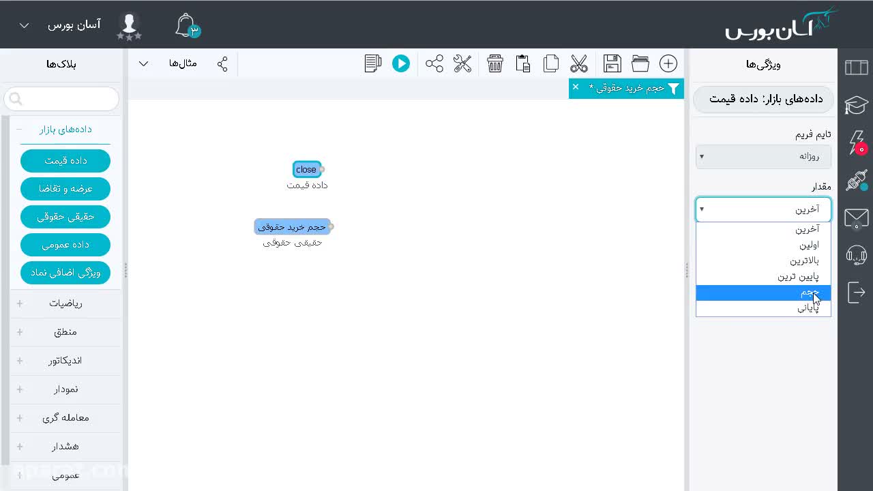Image resolution: width=873 pixels, height=491 pixels.
Task: Choose پایانی in the value list
Action: pos(763,308)
